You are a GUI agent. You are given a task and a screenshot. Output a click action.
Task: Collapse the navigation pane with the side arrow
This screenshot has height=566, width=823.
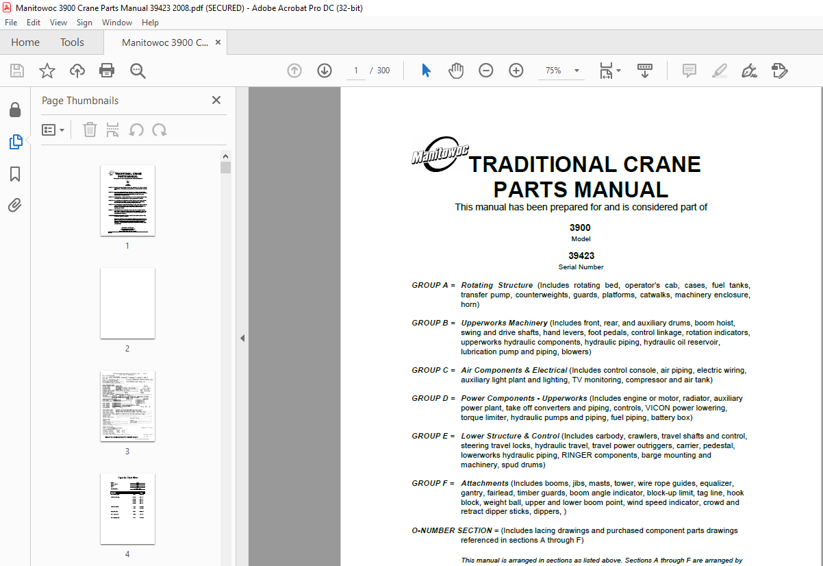242,338
